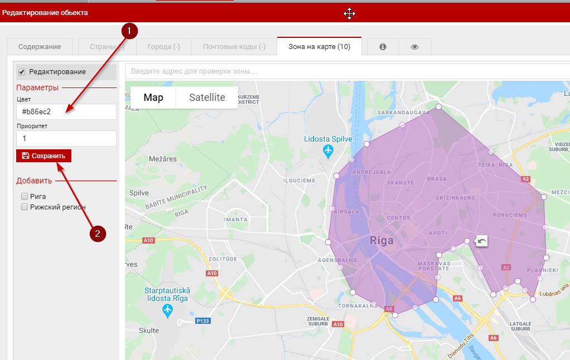Image resolution: width=570 pixels, height=360 pixels.
Task: Click the floppy disk icon on Сохранить
Action: [x=26, y=156]
